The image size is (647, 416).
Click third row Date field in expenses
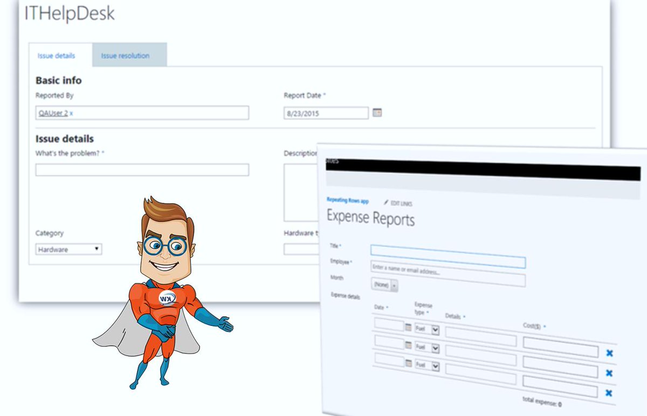(x=389, y=360)
